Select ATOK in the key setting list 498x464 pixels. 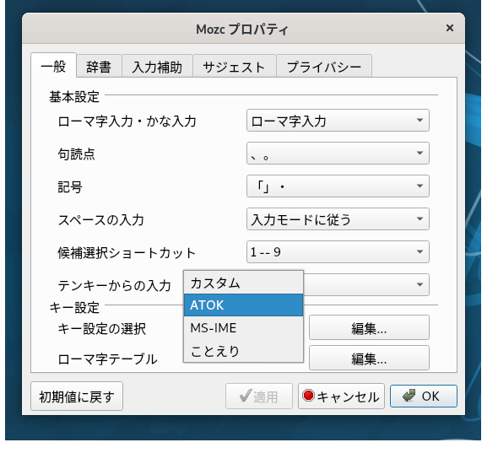pyautogui.click(x=244, y=305)
